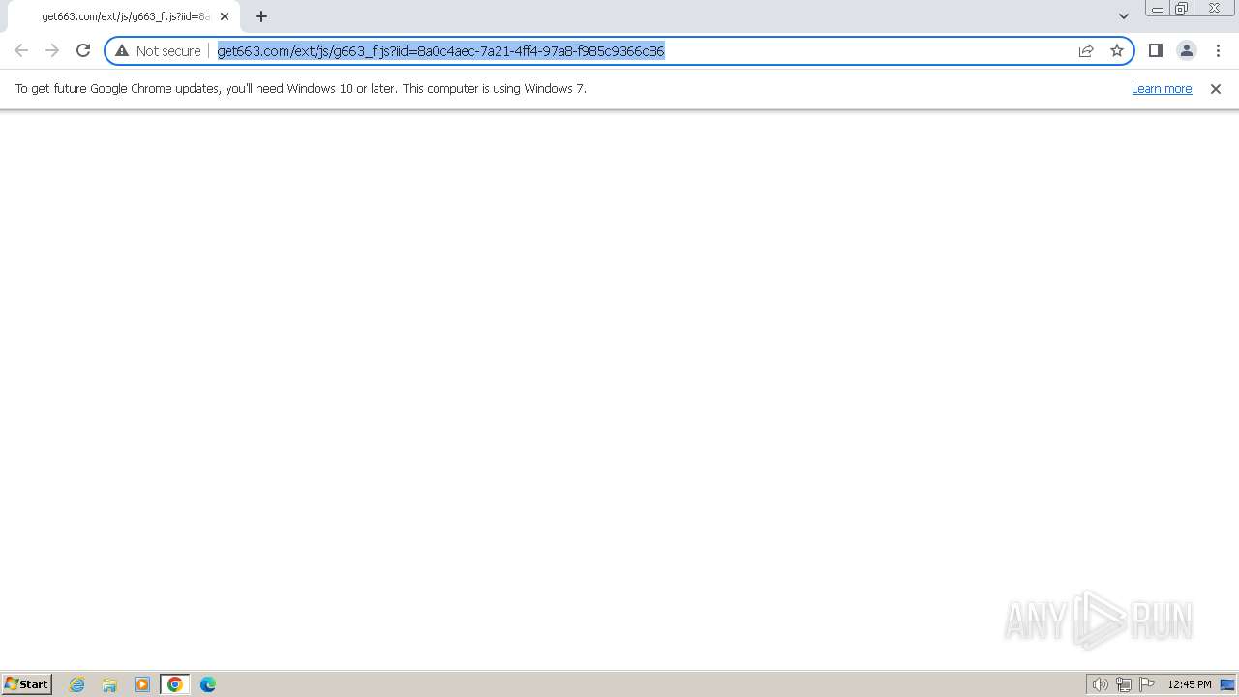Open the Chrome profile avatar menu

click(1186, 50)
